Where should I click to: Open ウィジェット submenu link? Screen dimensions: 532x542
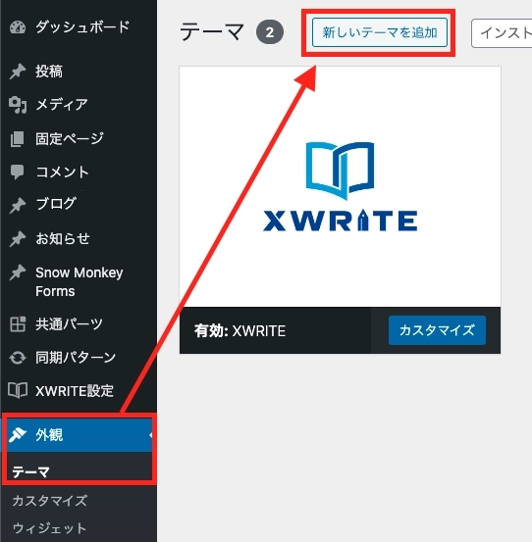coord(49,528)
